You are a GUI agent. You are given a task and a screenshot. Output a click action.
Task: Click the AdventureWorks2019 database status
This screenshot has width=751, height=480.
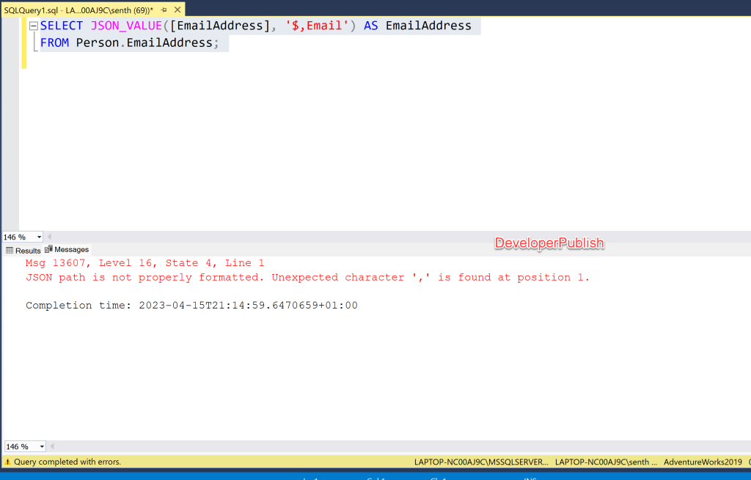703,462
